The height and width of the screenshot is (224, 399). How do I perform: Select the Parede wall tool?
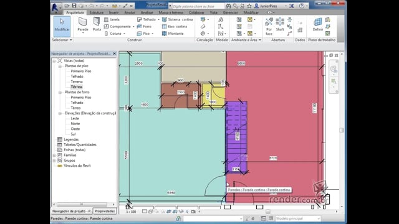pyautogui.click(x=83, y=25)
